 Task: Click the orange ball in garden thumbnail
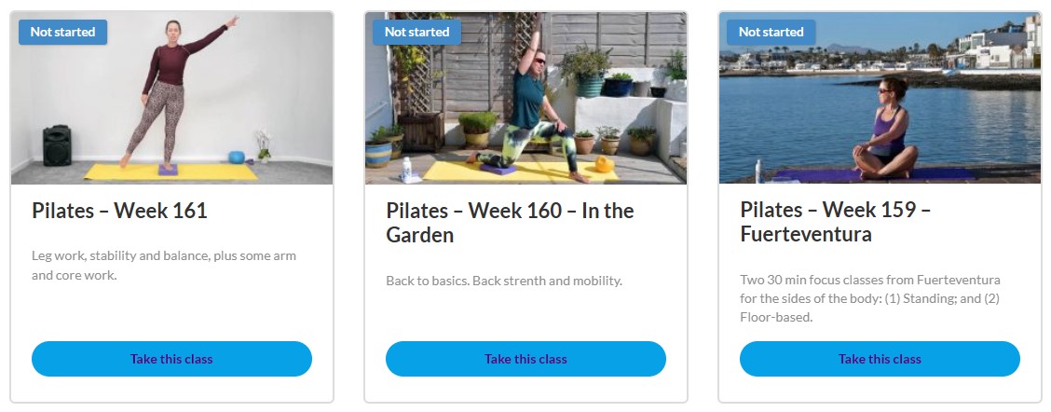pos(603,164)
